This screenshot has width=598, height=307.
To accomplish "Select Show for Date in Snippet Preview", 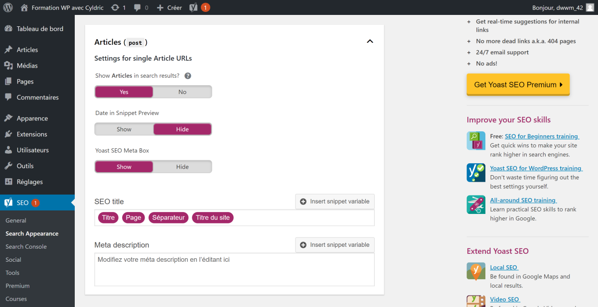I will [124, 129].
